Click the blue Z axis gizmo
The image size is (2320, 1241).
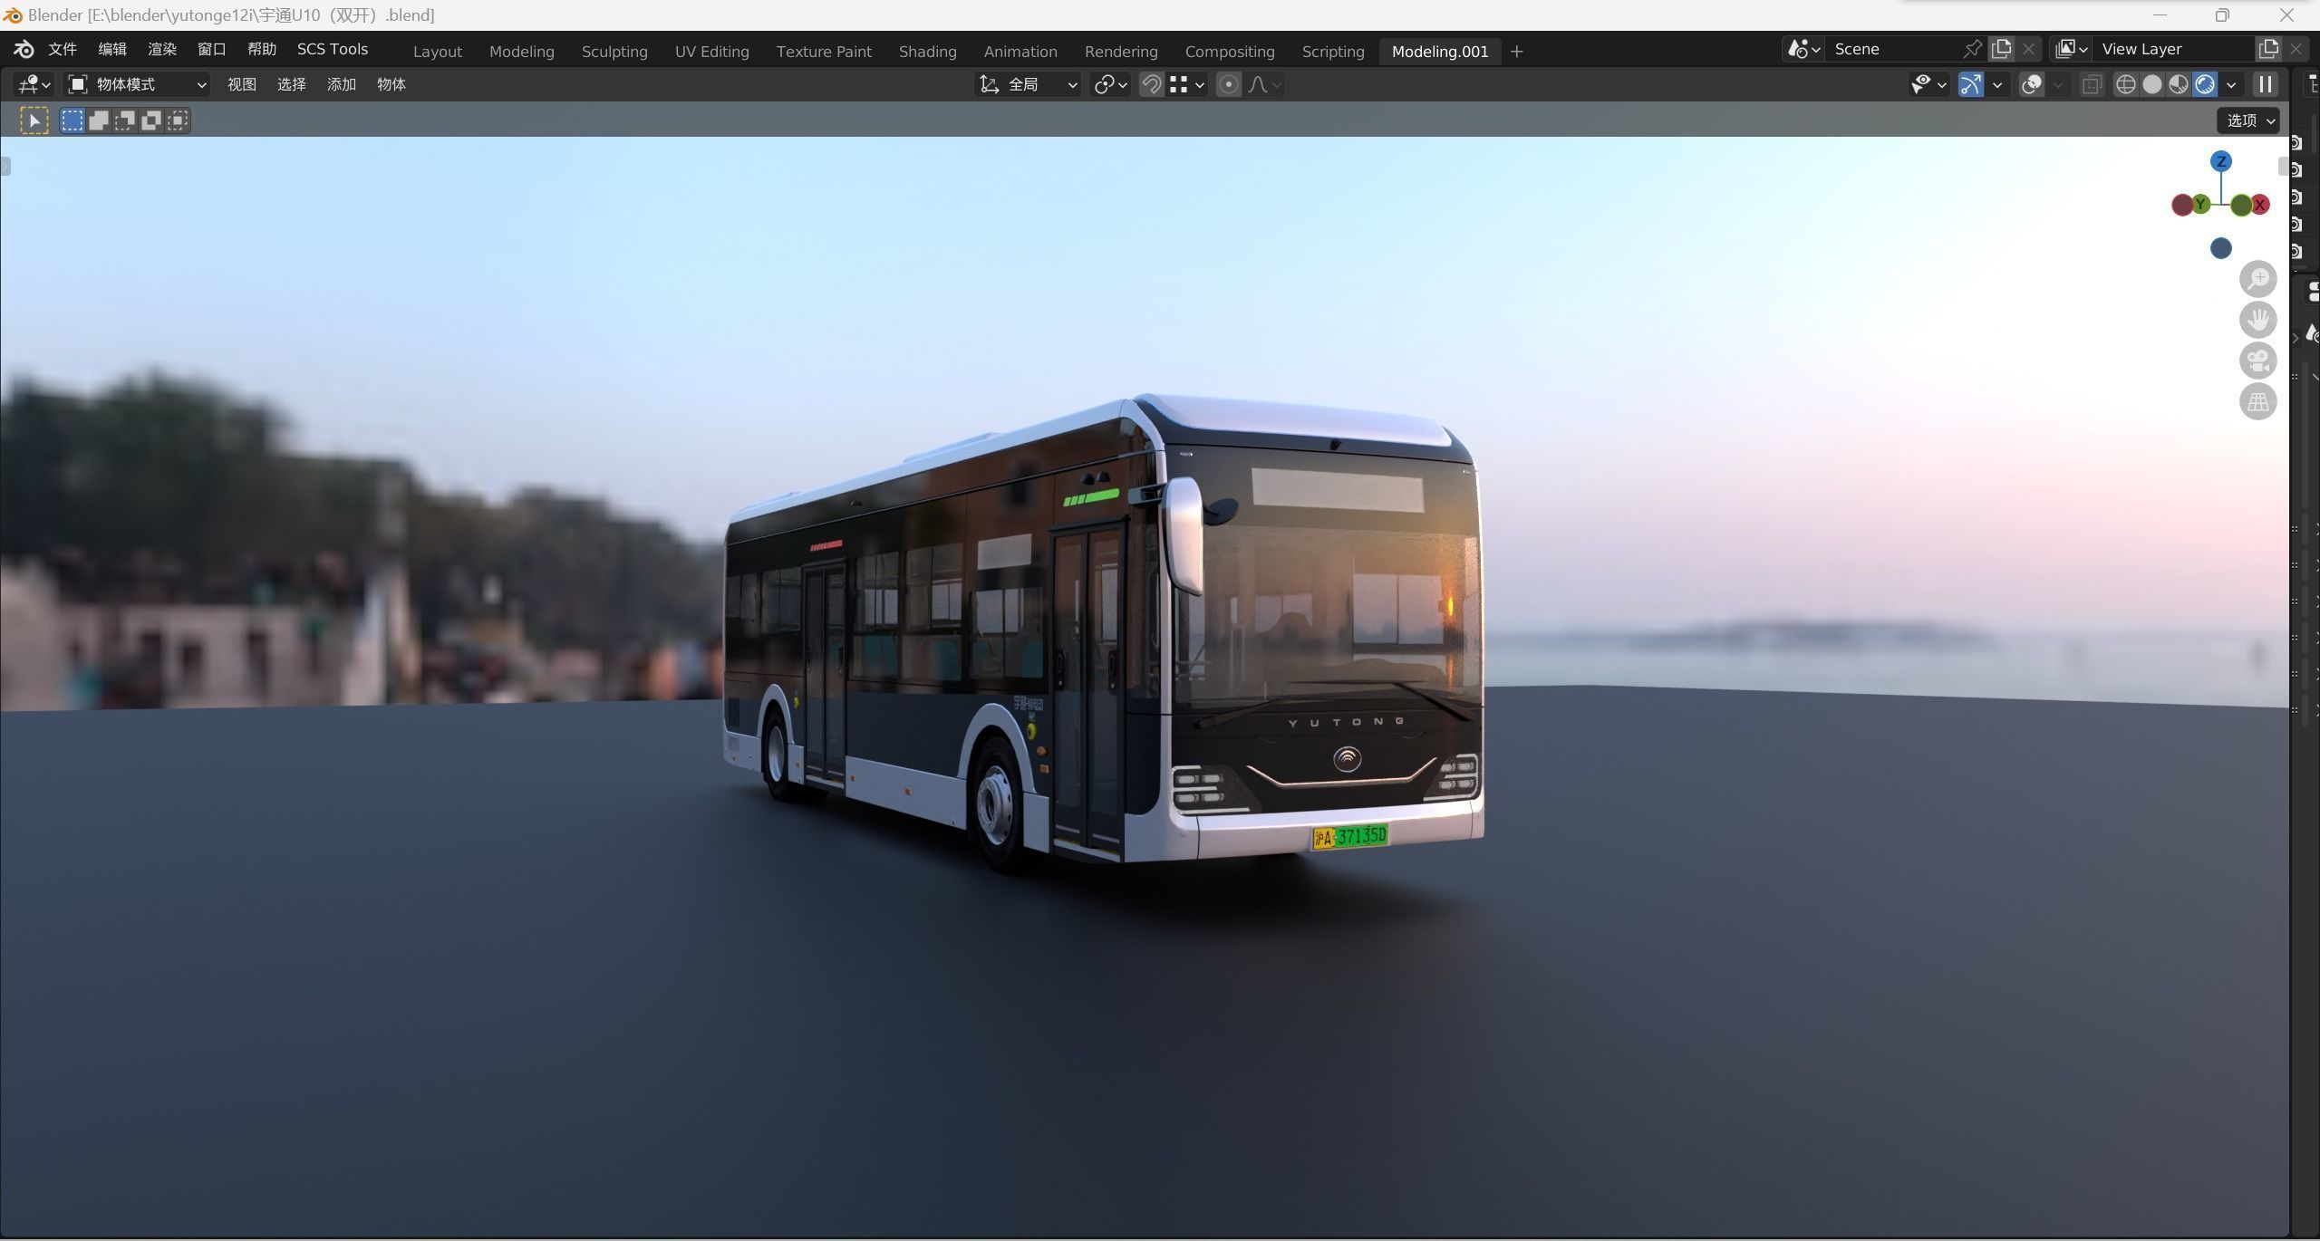(x=2220, y=161)
